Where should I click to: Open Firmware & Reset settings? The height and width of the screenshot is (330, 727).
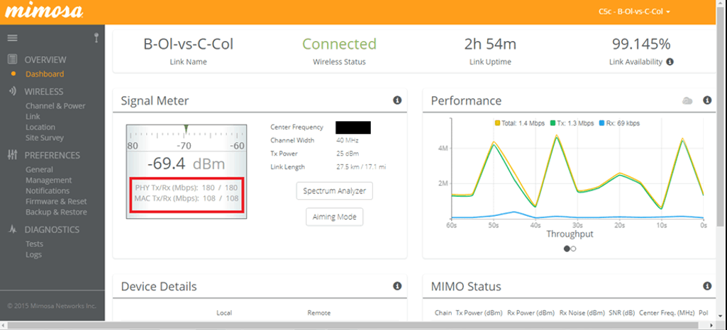click(56, 201)
